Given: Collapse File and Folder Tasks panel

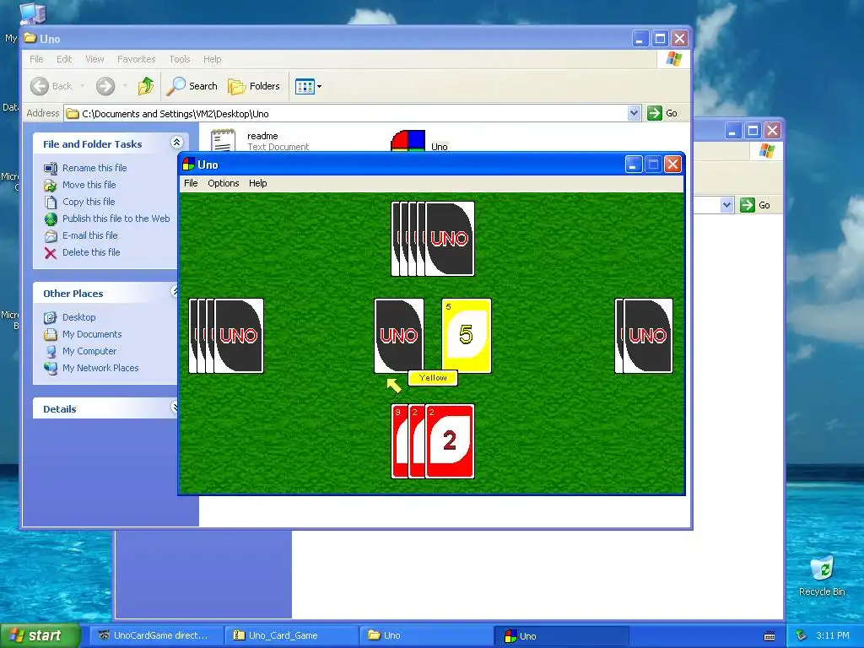Looking at the screenshot, I should click(x=176, y=143).
